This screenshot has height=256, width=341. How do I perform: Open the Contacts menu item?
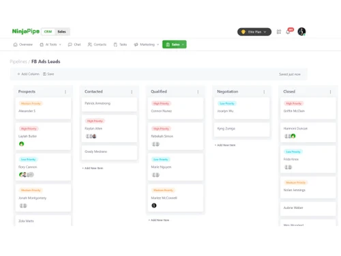[97, 44]
